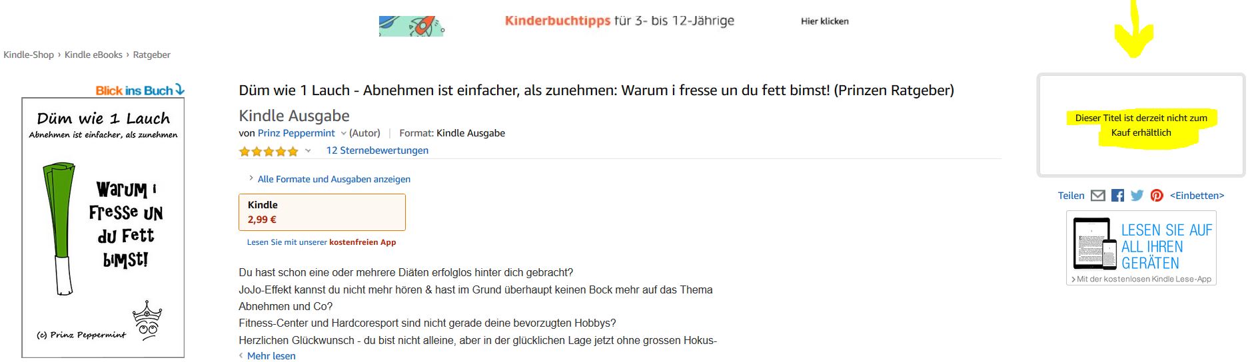Screen dimensions: 1252x362
Task: Open the Prinz Peppermint author link
Action: tap(296, 133)
